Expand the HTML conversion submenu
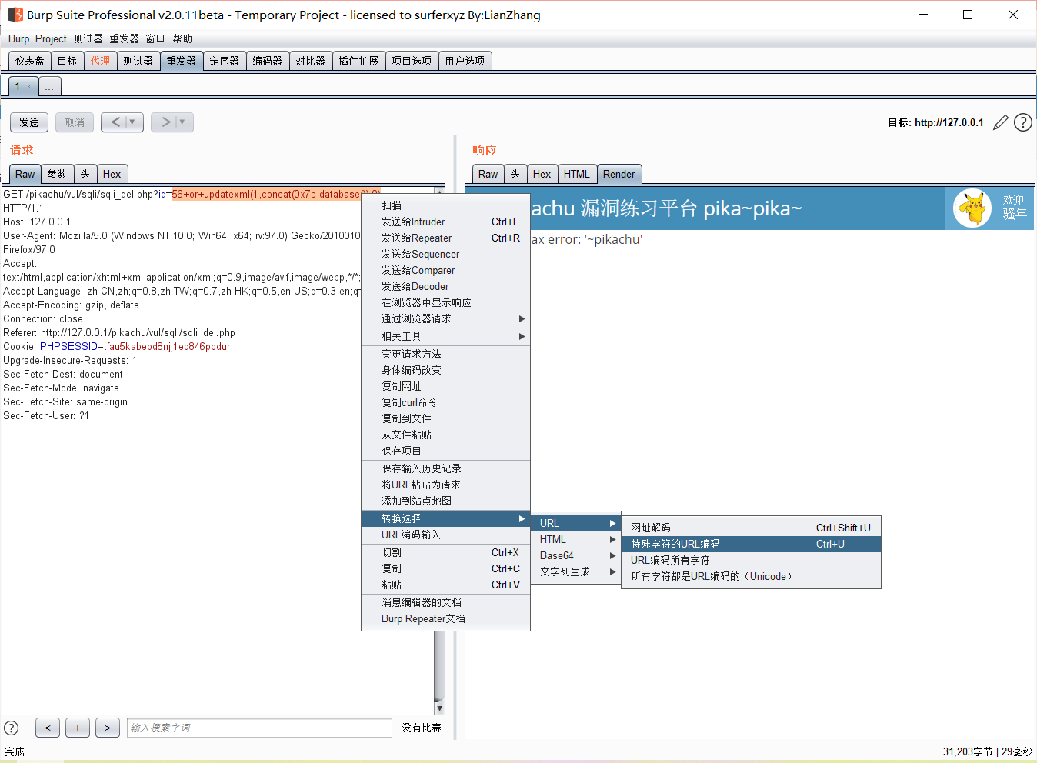 pos(575,539)
